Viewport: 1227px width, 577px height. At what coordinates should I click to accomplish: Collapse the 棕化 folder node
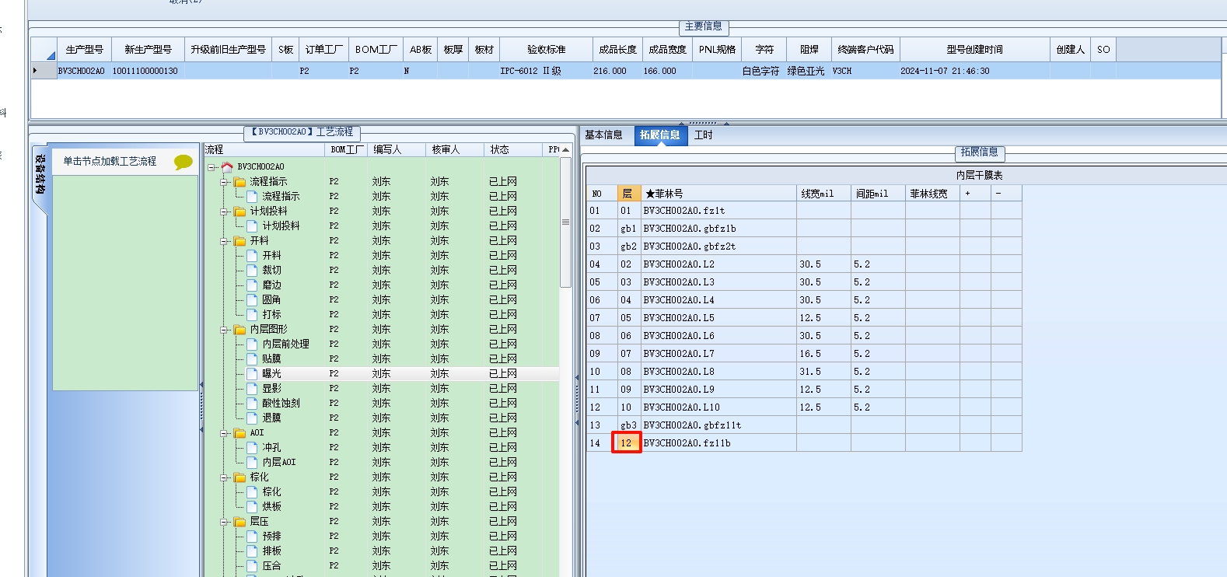click(x=224, y=477)
